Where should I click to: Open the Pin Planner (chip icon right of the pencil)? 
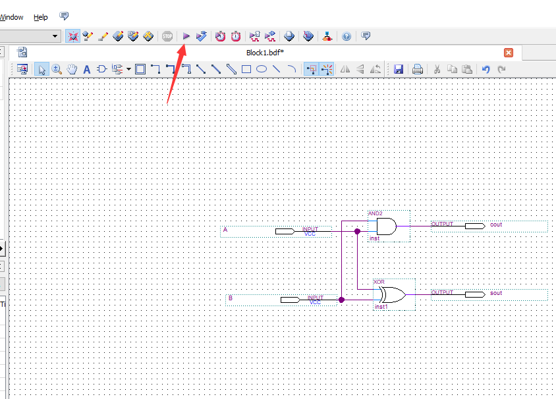(x=118, y=36)
